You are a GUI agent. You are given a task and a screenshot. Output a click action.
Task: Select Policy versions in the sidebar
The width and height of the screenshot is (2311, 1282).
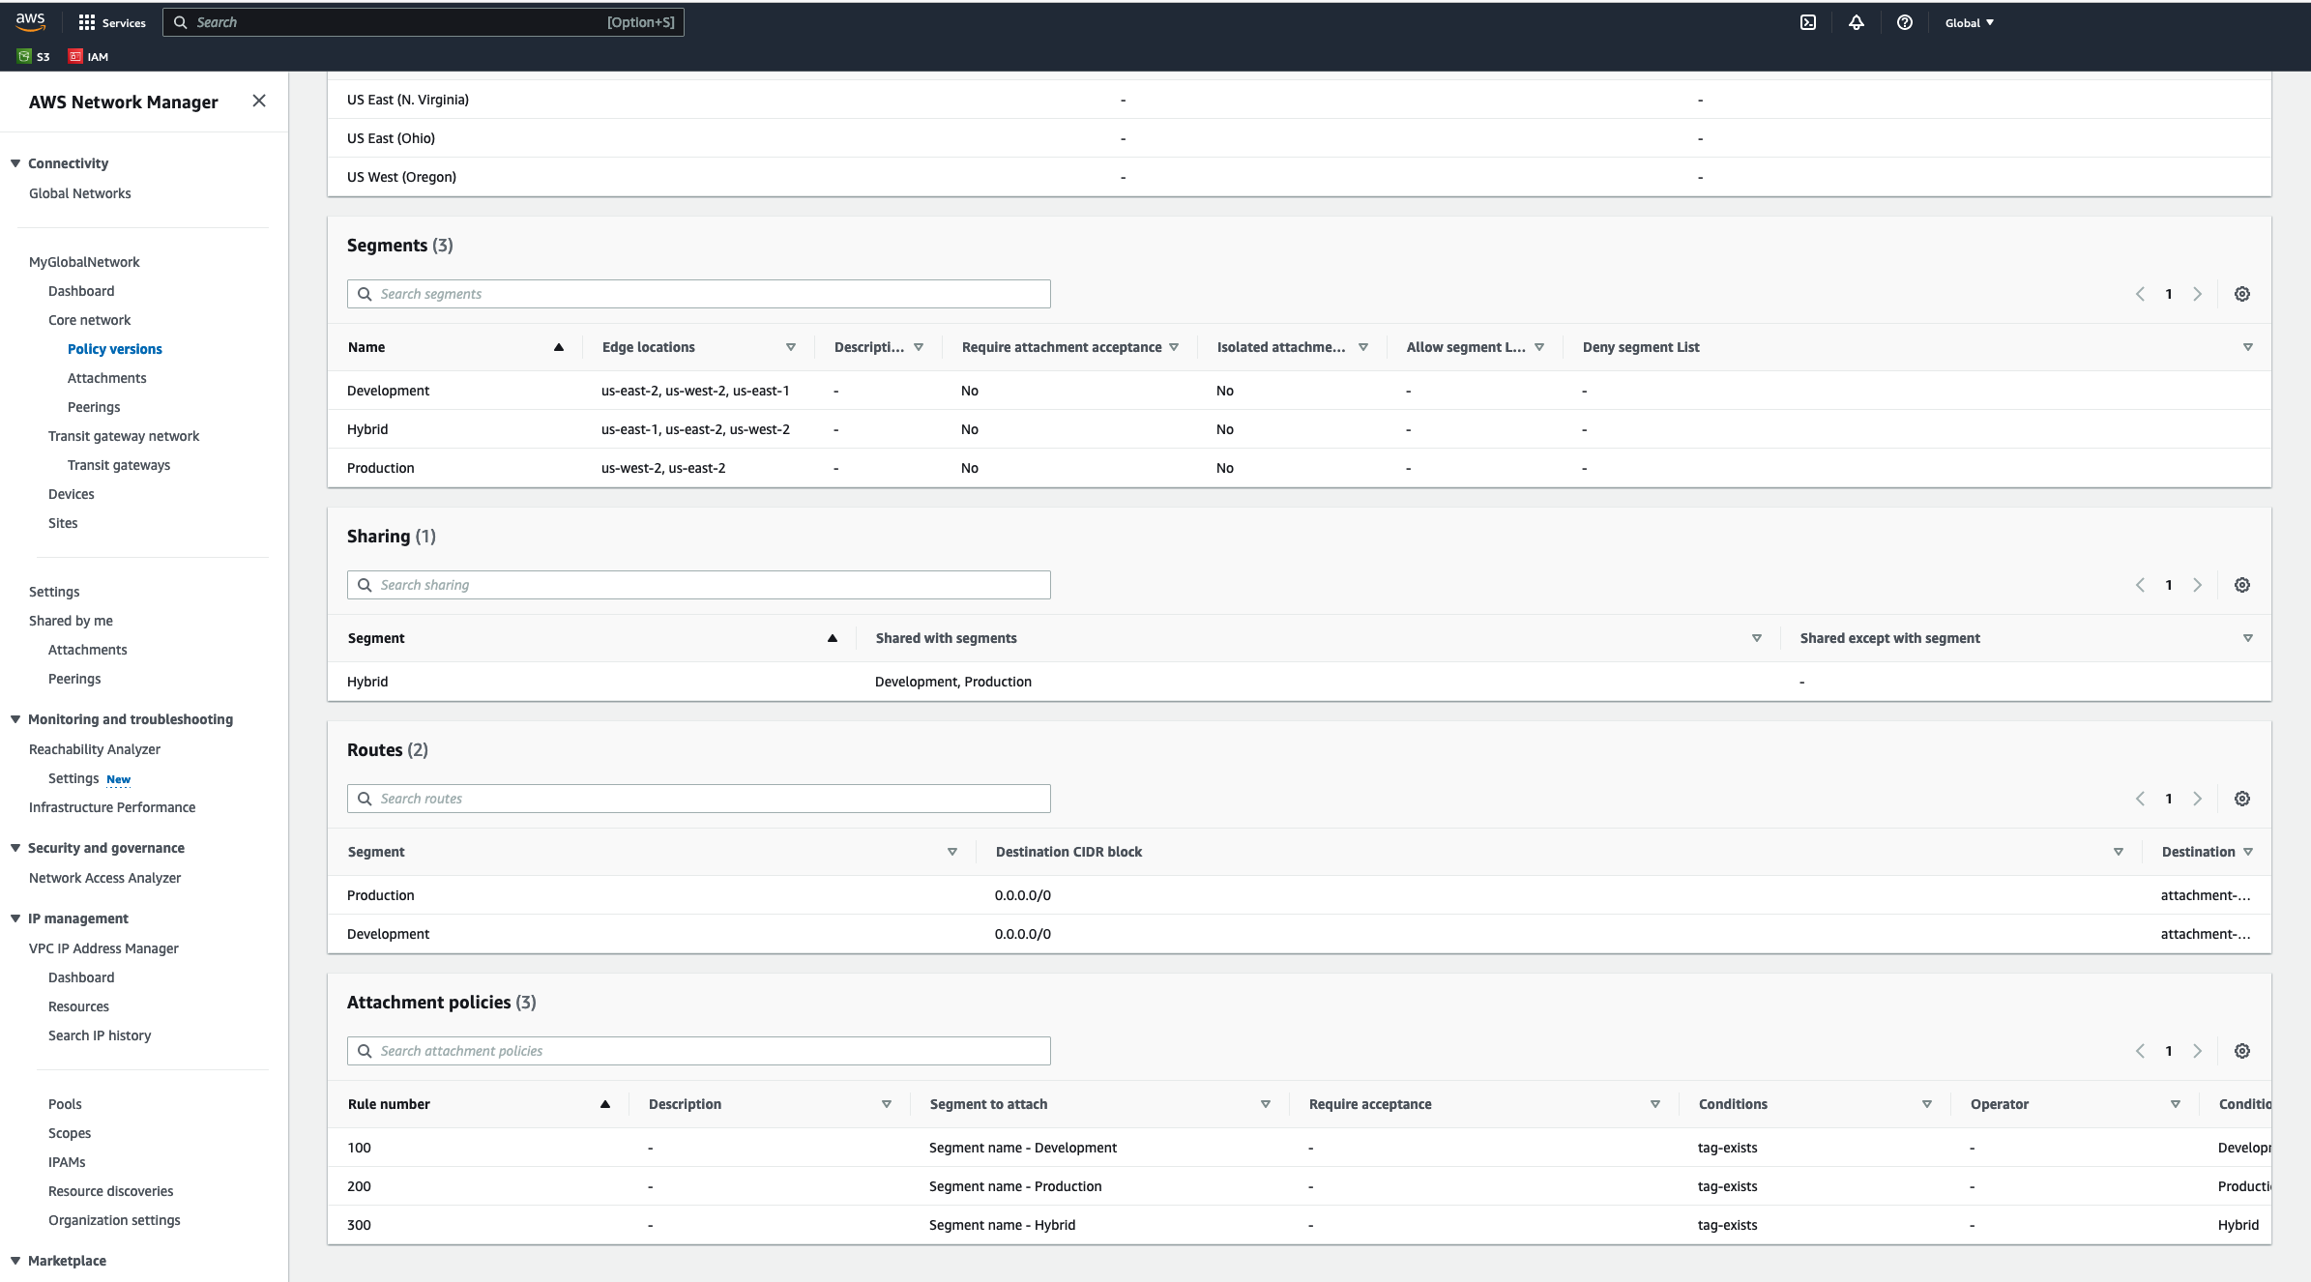[114, 349]
